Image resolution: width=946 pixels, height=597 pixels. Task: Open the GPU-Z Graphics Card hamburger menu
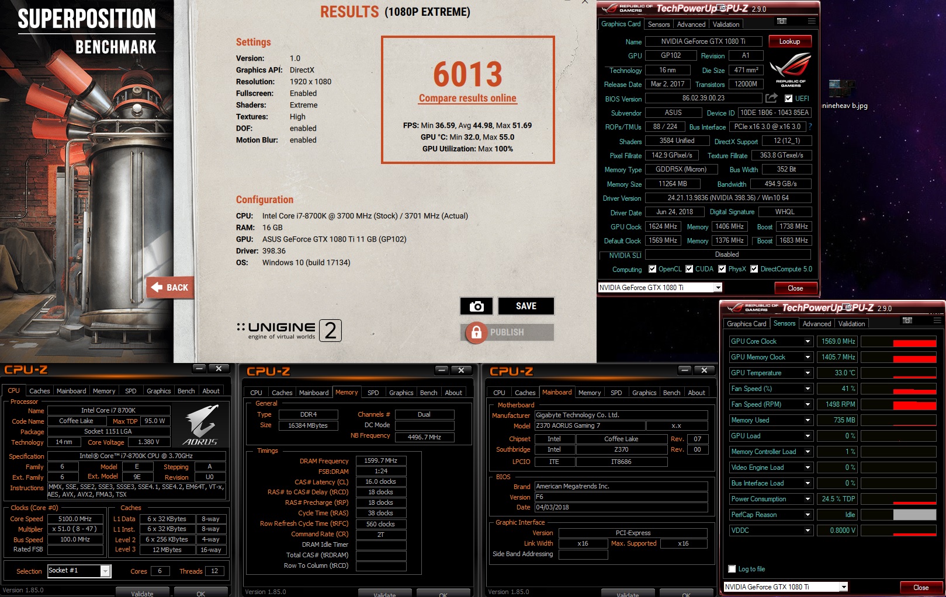coord(811,22)
